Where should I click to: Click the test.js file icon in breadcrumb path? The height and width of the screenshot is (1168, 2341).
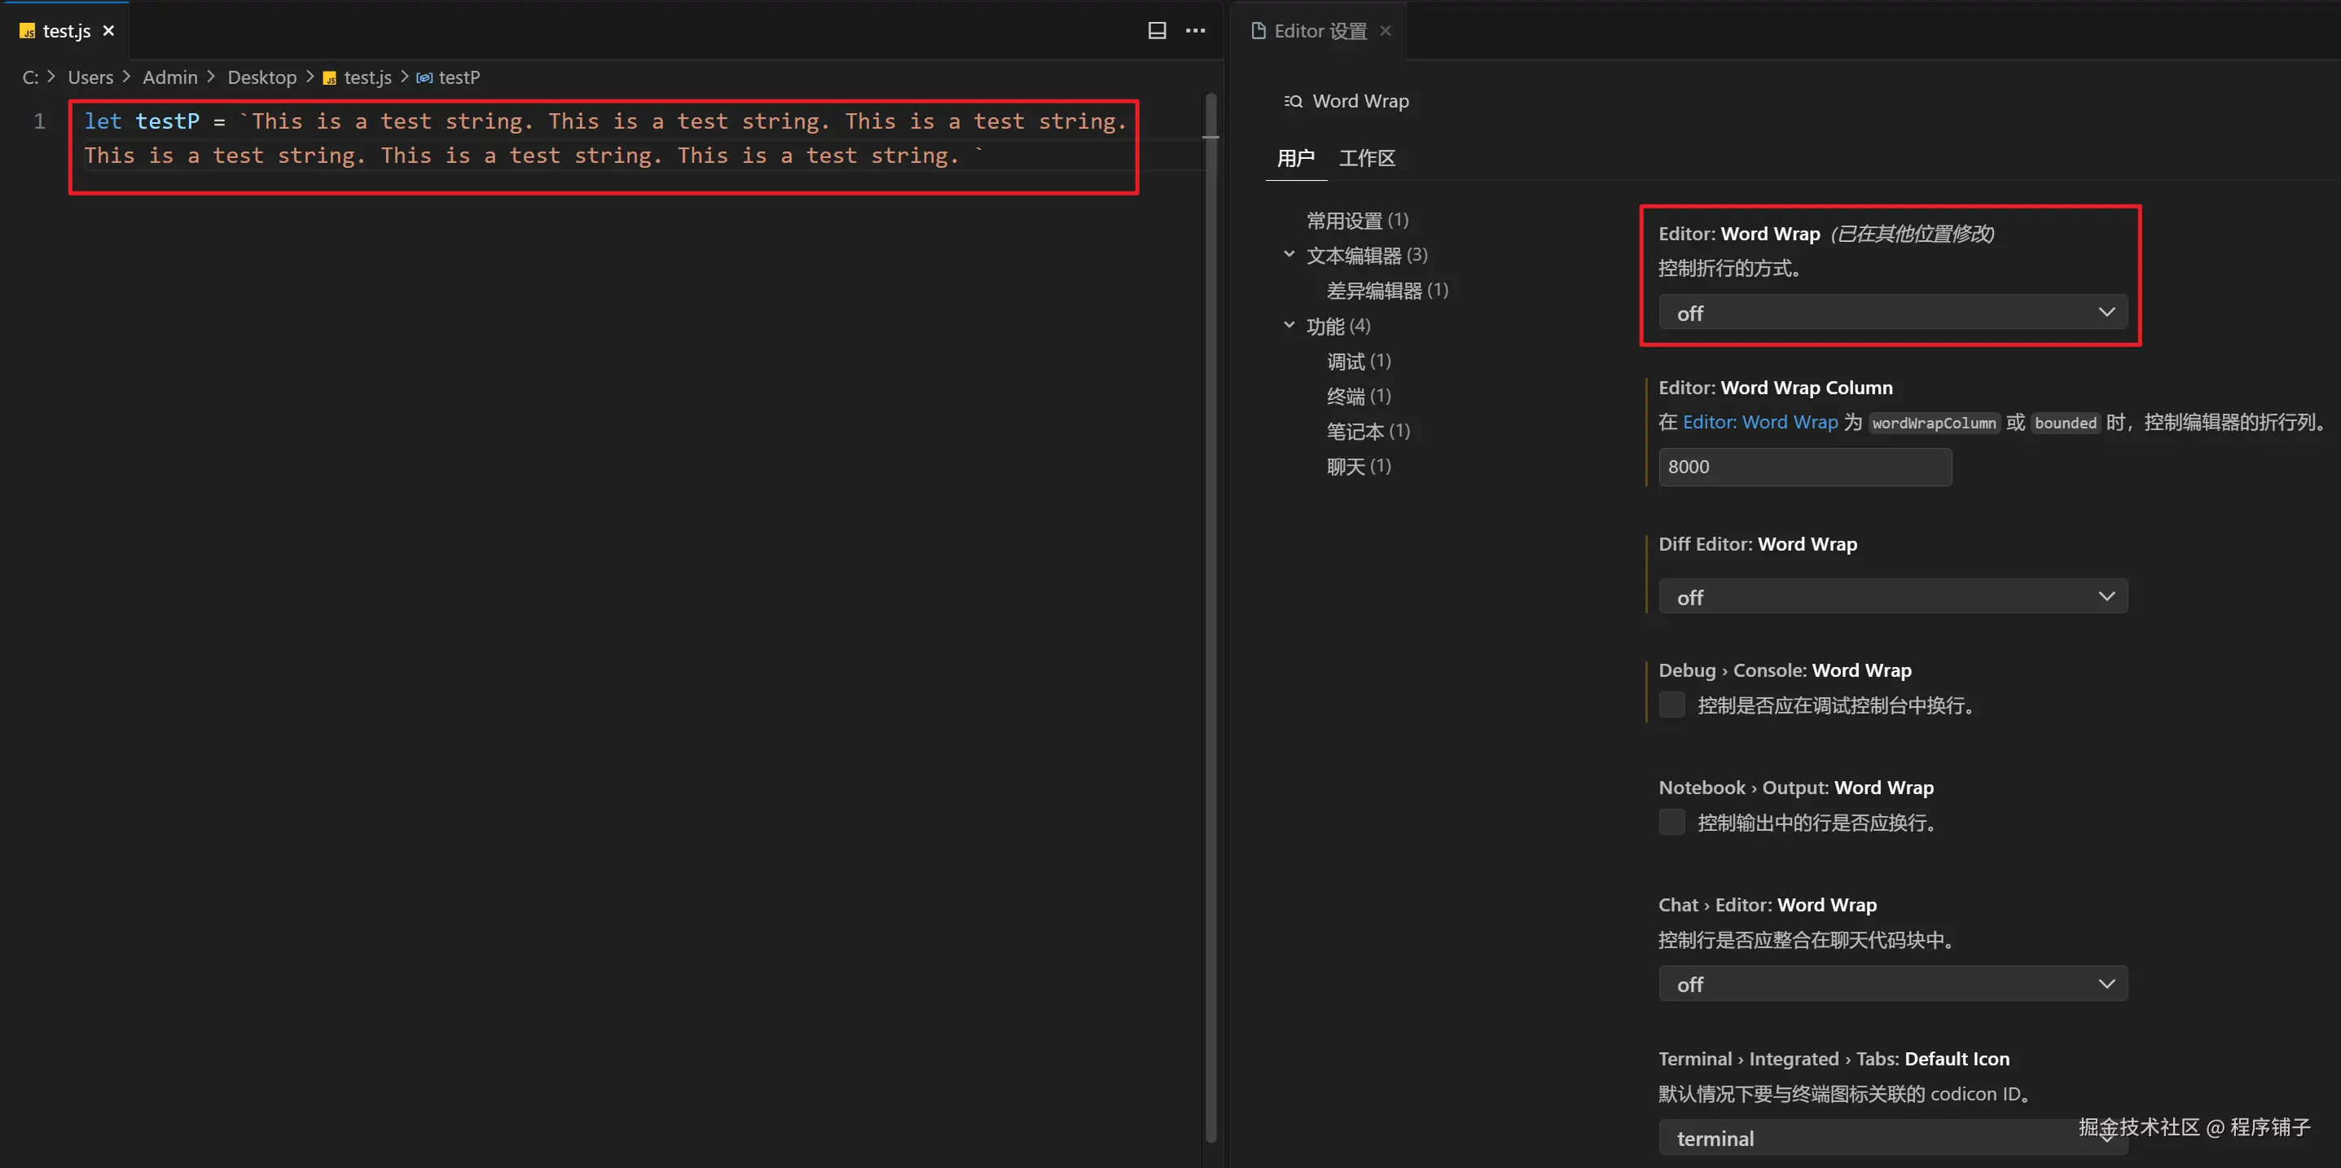[329, 78]
